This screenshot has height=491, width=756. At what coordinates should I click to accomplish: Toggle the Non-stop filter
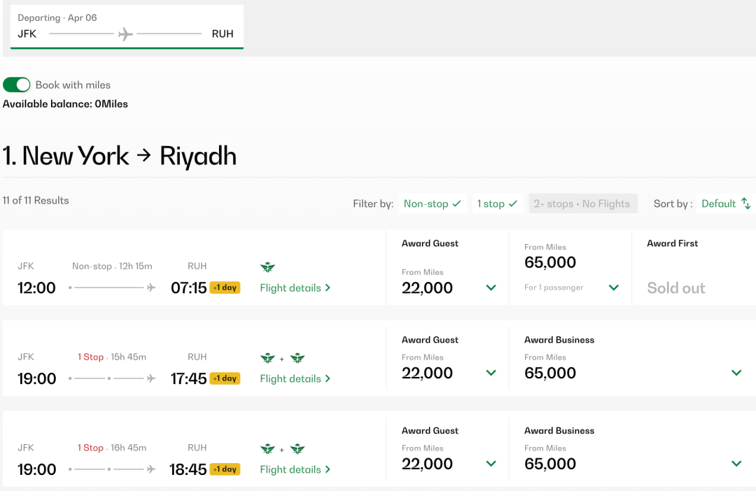coord(433,204)
